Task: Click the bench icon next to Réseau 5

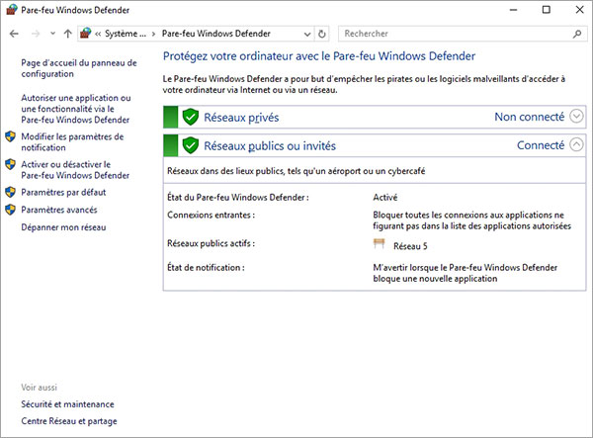Action: [379, 244]
